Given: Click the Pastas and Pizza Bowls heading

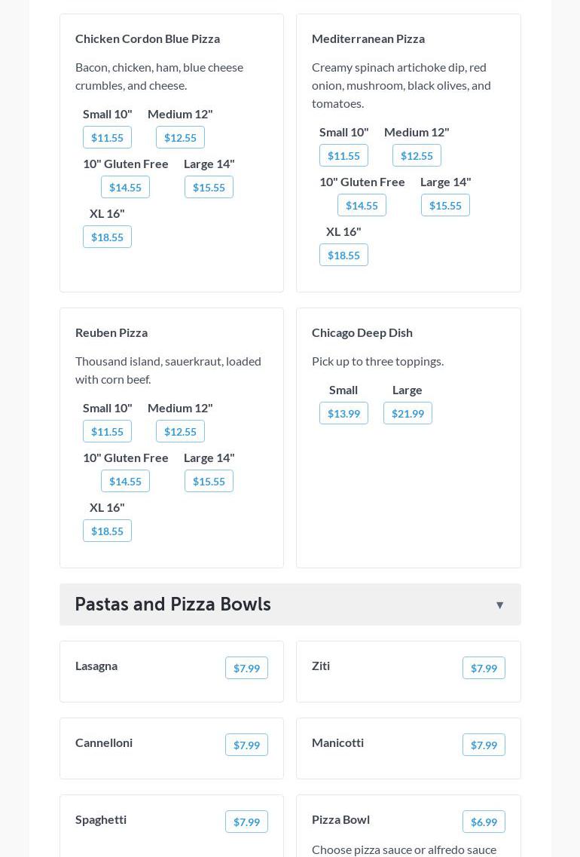Looking at the screenshot, I should [x=172, y=604].
